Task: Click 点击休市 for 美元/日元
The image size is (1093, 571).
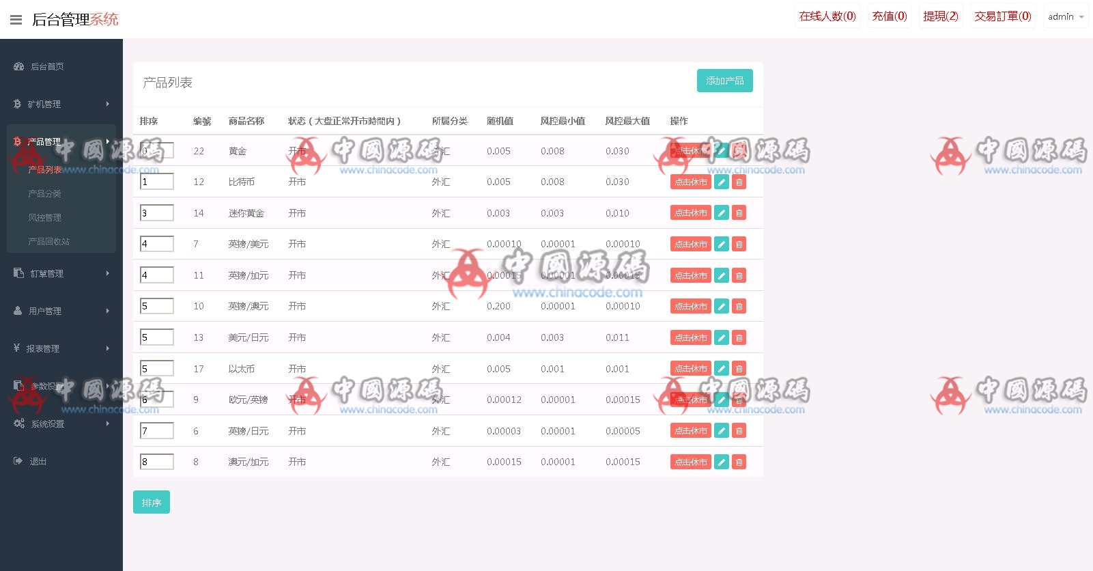Action: tap(691, 337)
